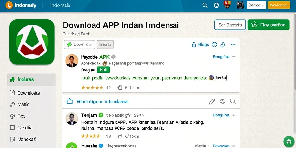This screenshot has height=148, width=296.
Task: Click the Nonekas sidebar icon
Action: [x=12, y=139]
